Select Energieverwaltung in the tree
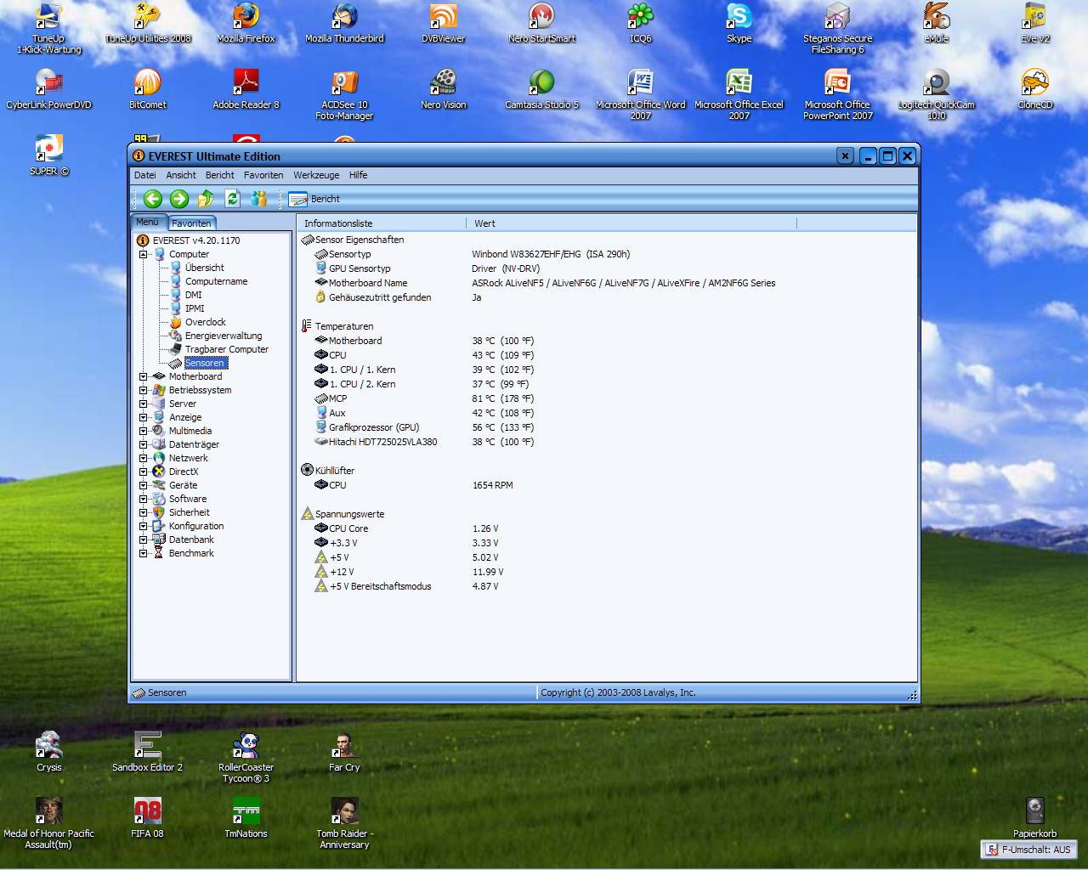Viewport: 1088px width, 870px height. click(x=224, y=336)
